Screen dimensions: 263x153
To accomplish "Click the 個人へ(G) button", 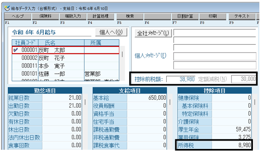I will click(x=111, y=32).
